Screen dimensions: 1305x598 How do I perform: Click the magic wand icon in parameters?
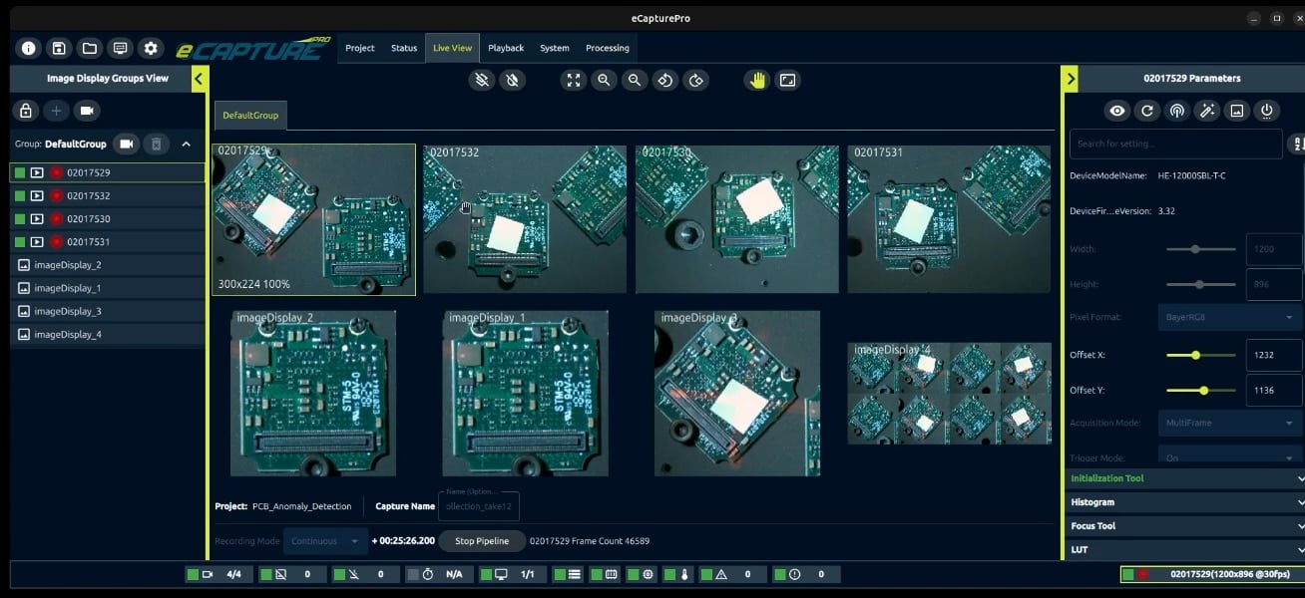[x=1207, y=111]
